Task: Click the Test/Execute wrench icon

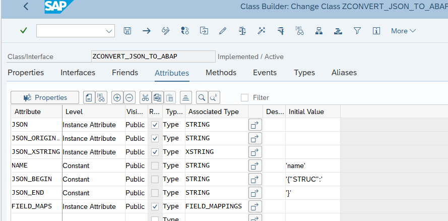Action: [281, 31]
